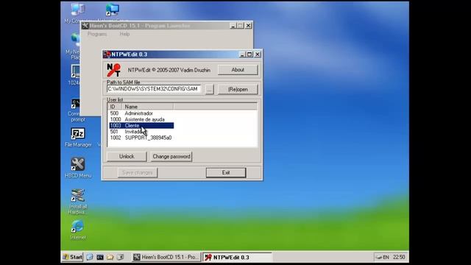
Task: Select the 1024 resolution desktop shortcut icon
Action: [x=75, y=72]
